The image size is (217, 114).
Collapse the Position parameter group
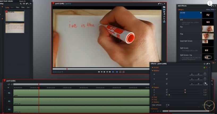click(152, 87)
